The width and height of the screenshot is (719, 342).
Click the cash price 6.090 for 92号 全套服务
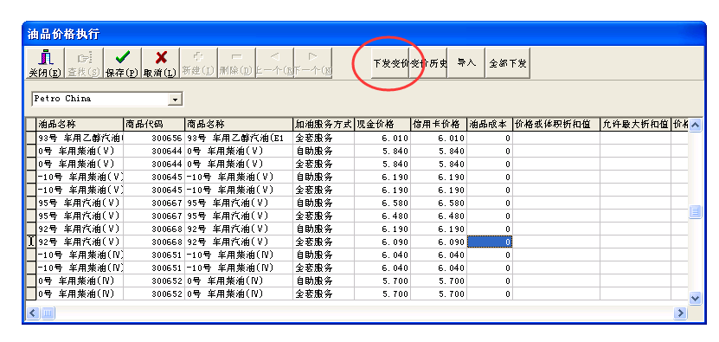tap(382, 242)
